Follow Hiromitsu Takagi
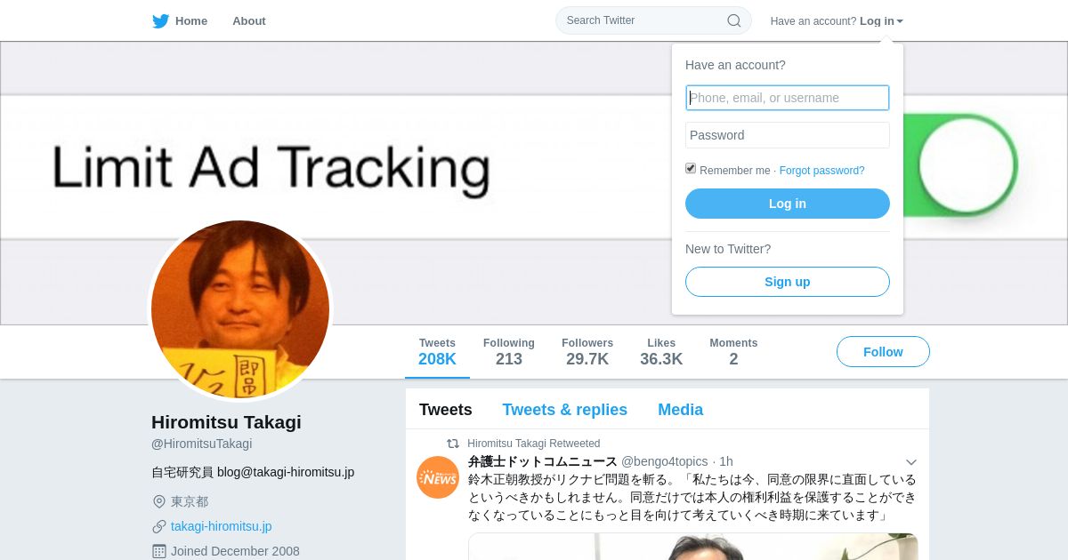This screenshot has height=560, width=1068. [x=883, y=352]
